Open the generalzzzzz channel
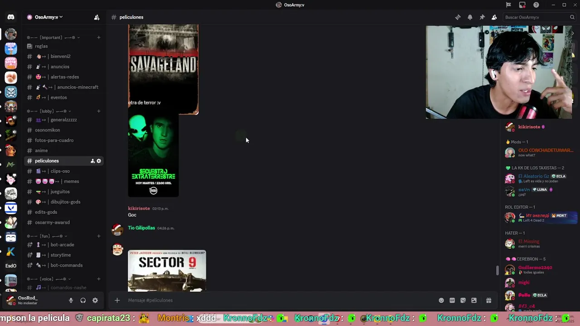This screenshot has height=326, width=580. pyautogui.click(x=63, y=120)
